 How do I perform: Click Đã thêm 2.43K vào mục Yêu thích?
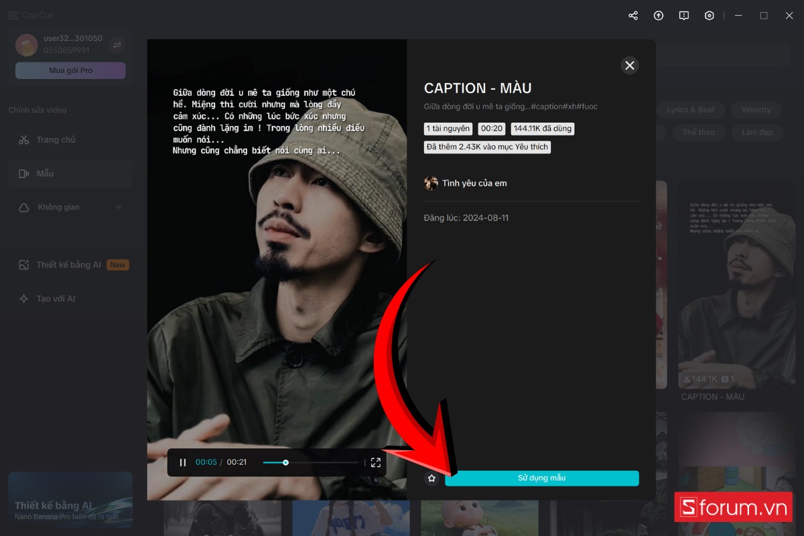[487, 147]
